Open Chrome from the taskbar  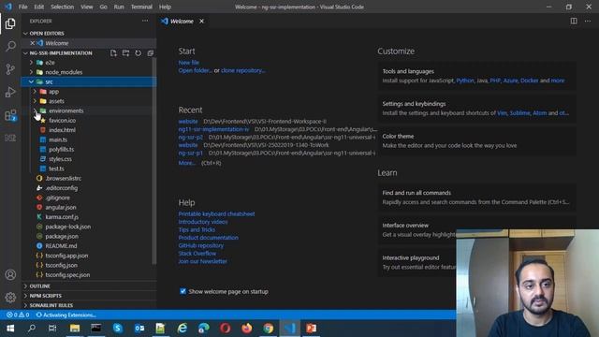click(269, 329)
